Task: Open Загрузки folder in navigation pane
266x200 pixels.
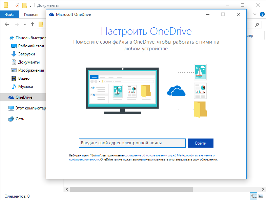Action: pyautogui.click(x=26, y=54)
